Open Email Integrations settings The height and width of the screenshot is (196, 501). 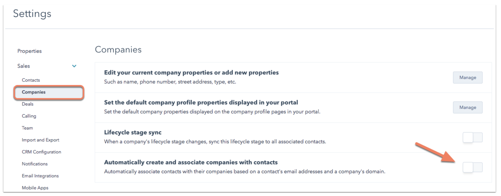(x=40, y=176)
